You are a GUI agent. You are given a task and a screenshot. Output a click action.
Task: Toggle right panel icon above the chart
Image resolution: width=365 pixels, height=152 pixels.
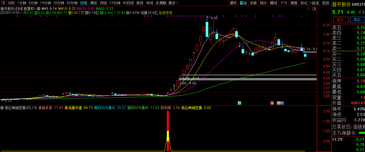[314, 9]
